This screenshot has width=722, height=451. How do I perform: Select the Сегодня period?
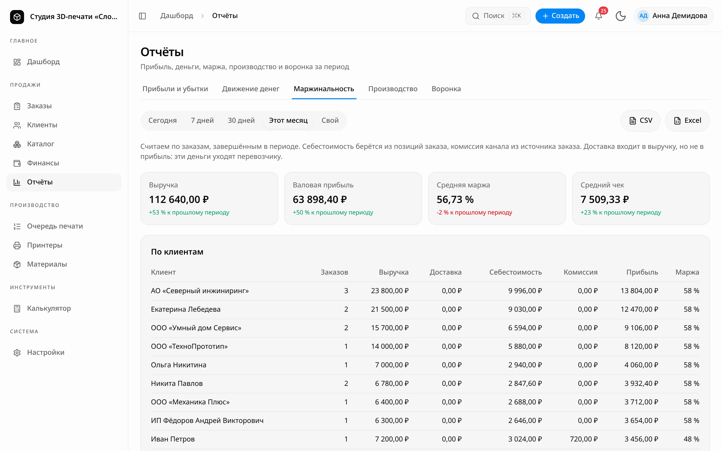coord(163,121)
